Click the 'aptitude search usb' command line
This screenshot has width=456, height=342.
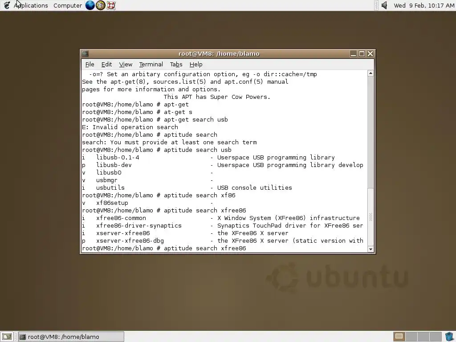point(157,150)
